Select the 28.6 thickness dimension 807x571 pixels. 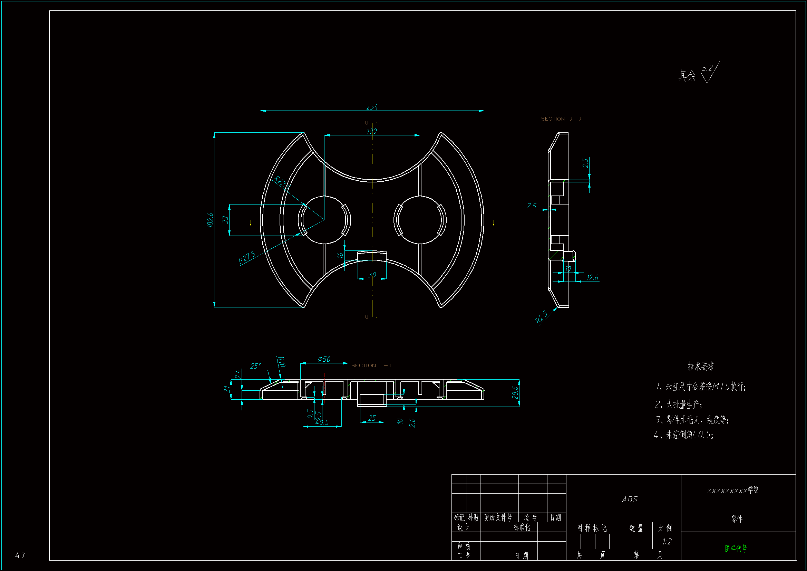pyautogui.click(x=515, y=393)
